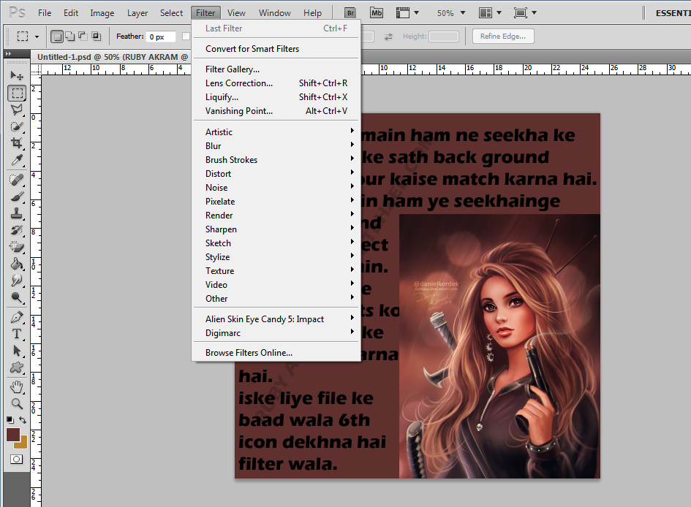
Task: Toggle the Anti-alias checkbox
Action: pos(186,37)
